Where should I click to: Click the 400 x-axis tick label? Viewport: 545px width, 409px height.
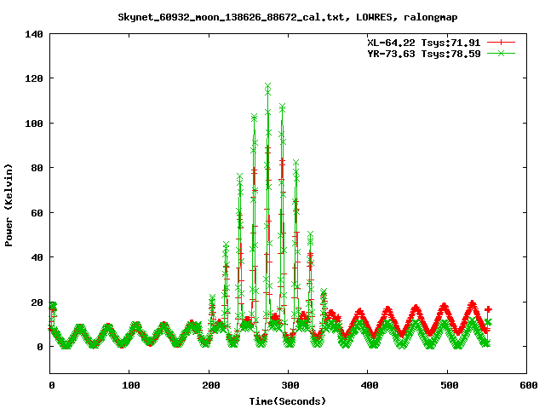click(x=370, y=385)
